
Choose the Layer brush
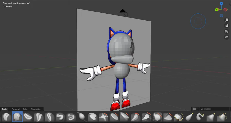[93, 117]
